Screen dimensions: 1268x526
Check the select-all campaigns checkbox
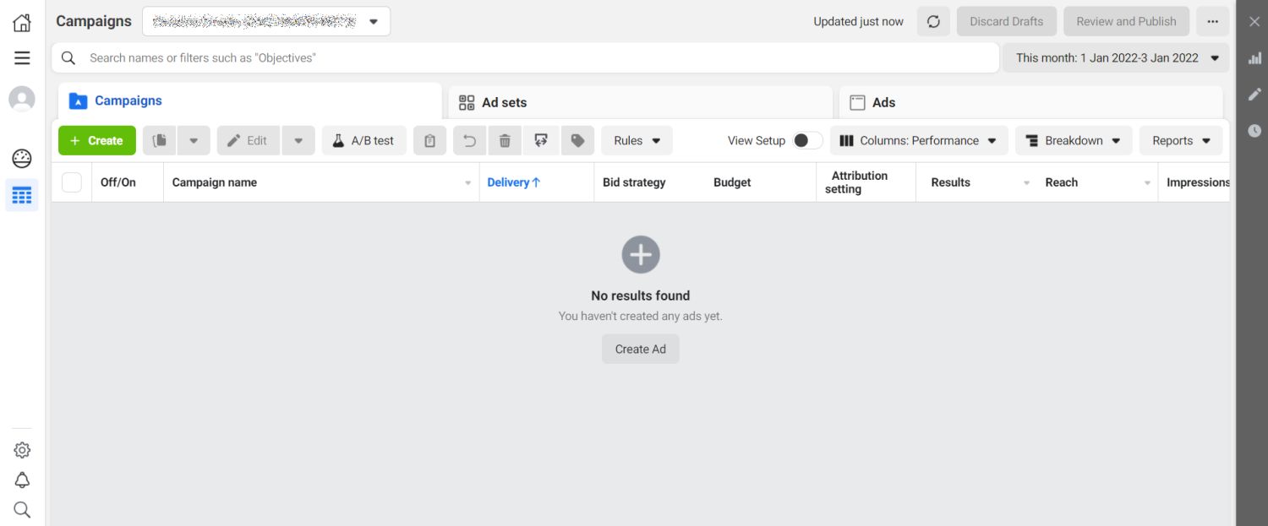coord(71,182)
